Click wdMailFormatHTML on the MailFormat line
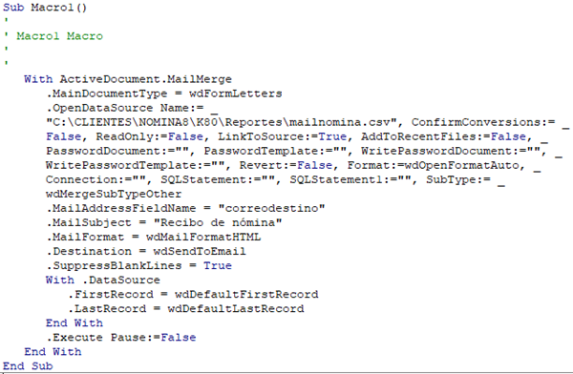 click(x=203, y=237)
